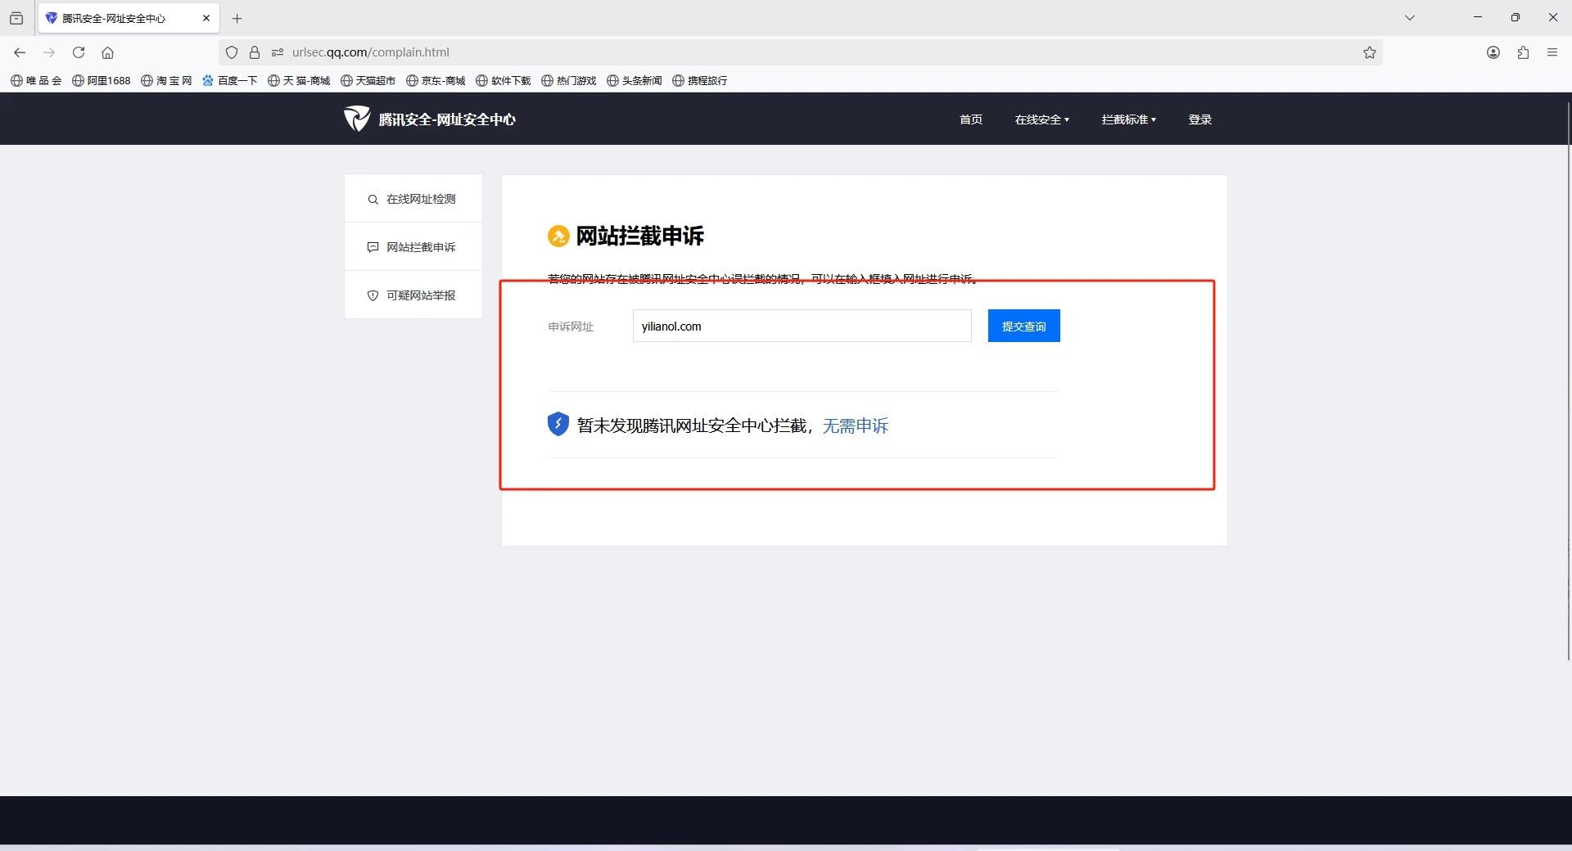
Task: View site security lock information
Action: point(255,52)
